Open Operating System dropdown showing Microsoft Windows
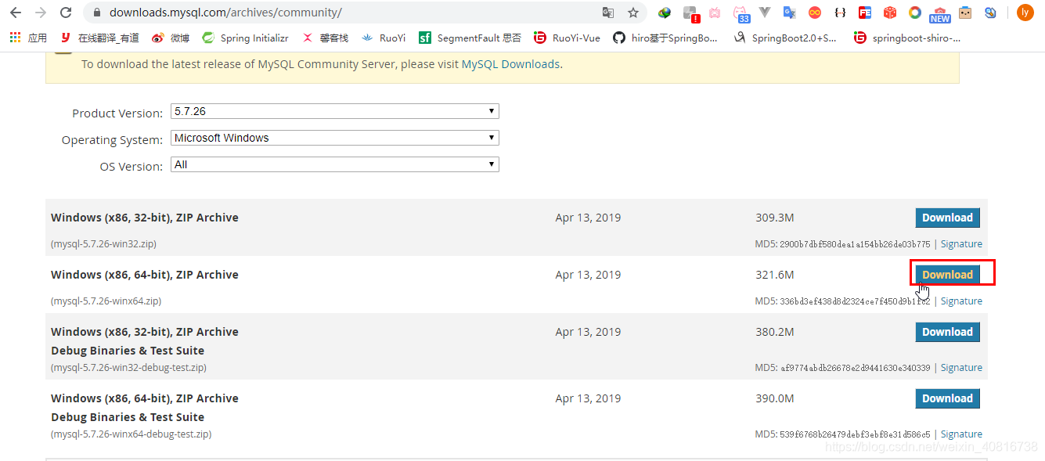This screenshot has width=1045, height=461. (334, 139)
